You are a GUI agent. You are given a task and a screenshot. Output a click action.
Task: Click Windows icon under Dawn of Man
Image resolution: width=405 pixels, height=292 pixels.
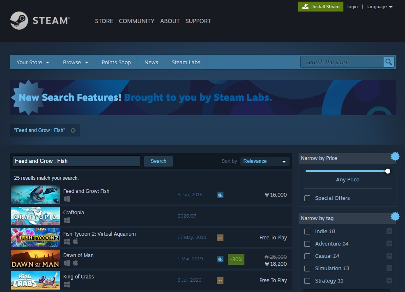tap(67, 263)
